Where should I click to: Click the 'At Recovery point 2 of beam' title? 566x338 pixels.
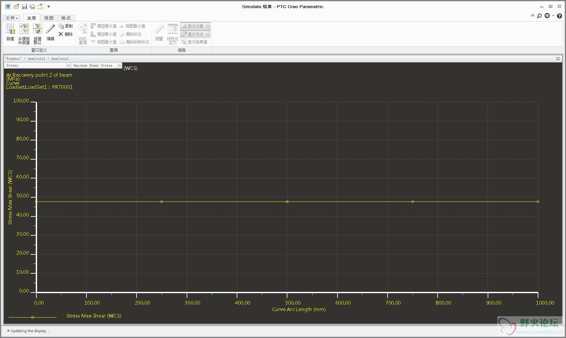pos(39,75)
